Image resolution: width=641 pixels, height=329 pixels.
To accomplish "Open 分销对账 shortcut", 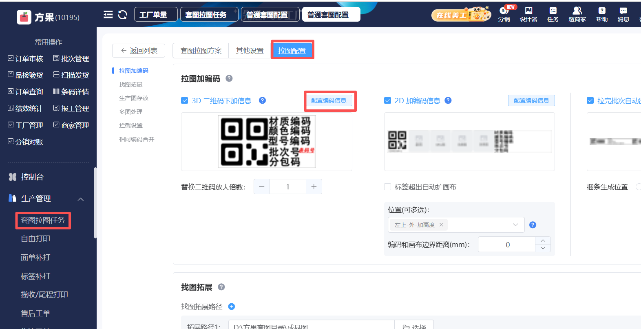I will [x=25, y=142].
